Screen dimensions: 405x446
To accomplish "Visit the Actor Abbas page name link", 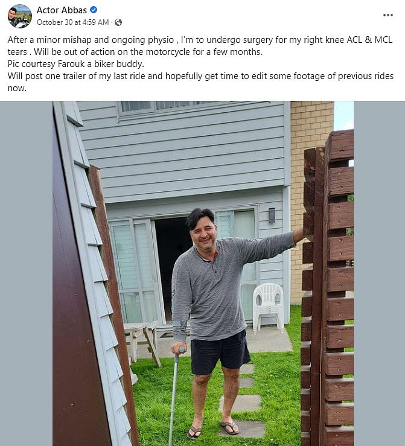I will [x=62, y=10].
